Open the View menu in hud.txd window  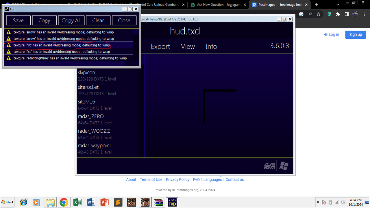pyautogui.click(x=188, y=47)
